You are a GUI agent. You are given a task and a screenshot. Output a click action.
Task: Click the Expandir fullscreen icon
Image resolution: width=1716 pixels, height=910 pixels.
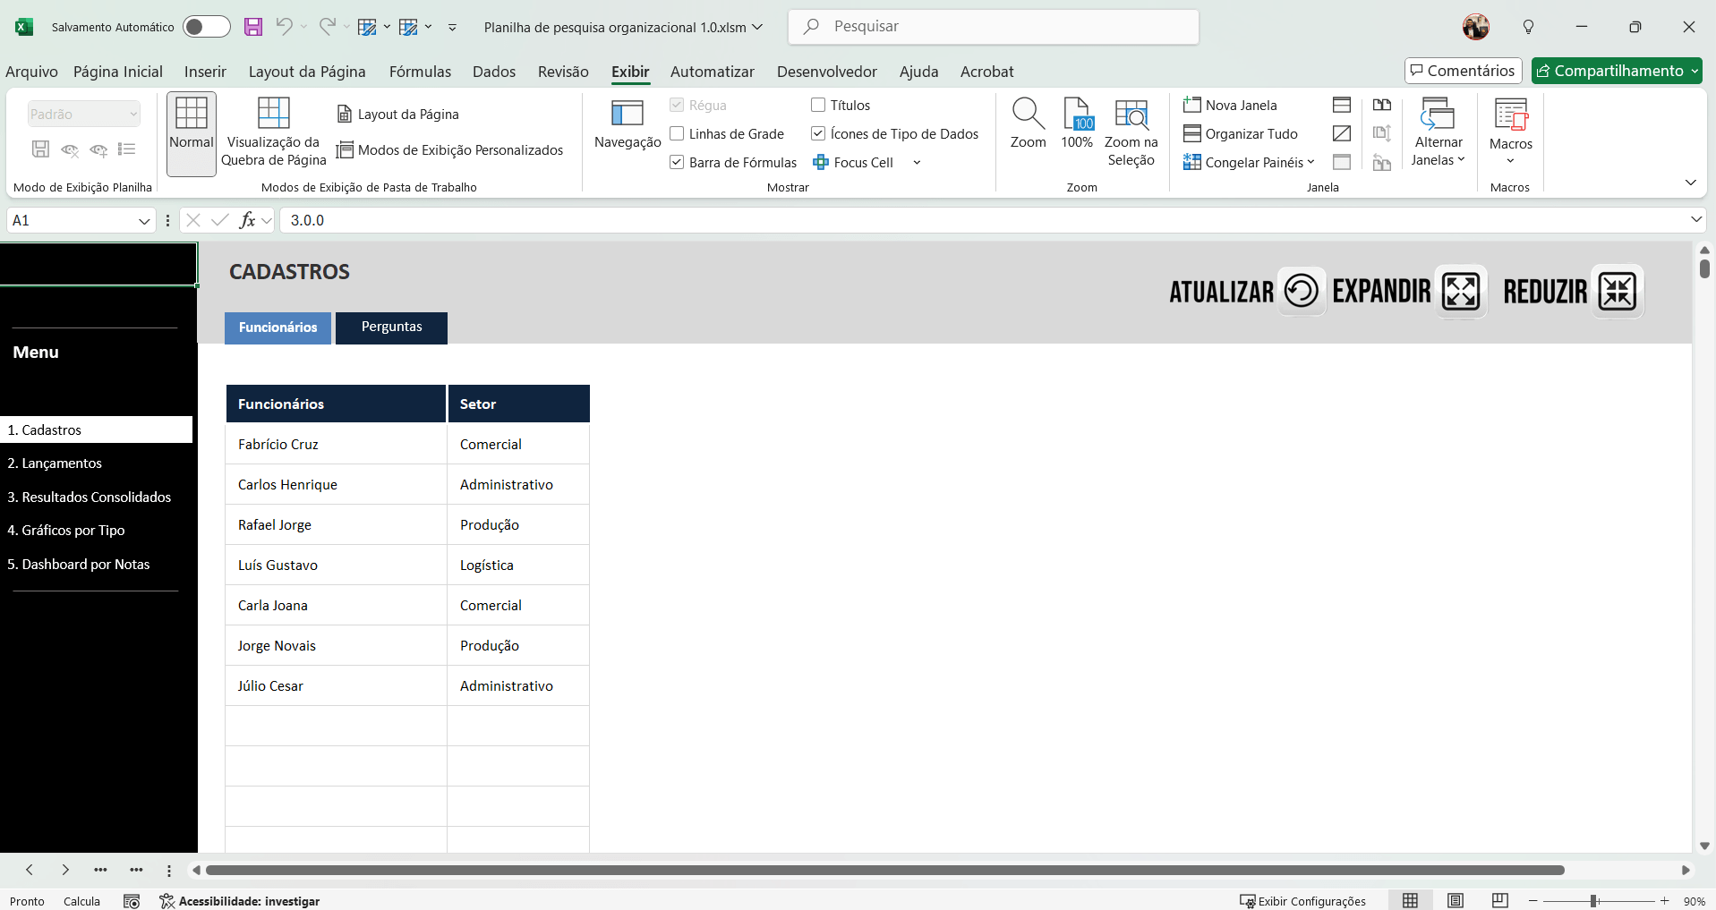[x=1460, y=291]
